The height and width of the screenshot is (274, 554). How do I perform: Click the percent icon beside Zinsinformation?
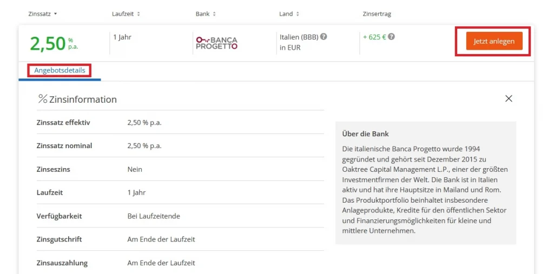(43, 99)
